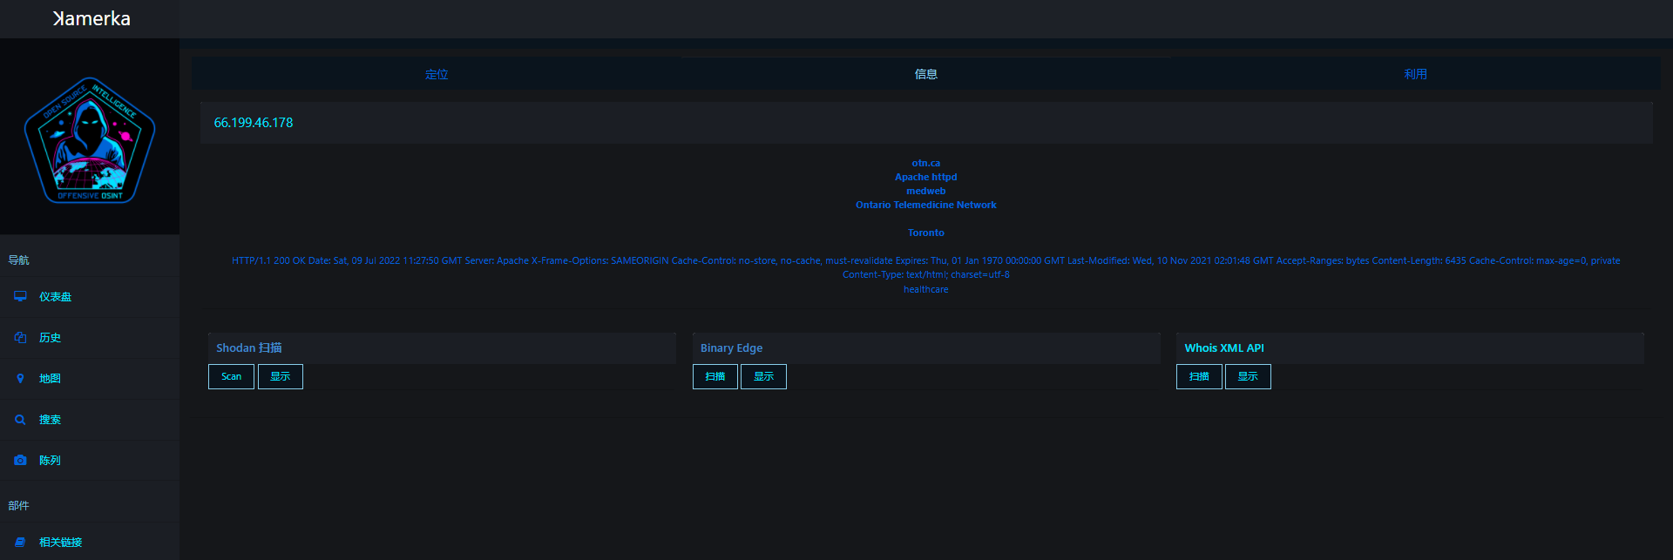This screenshot has height=560, width=1673.
Task: Click 扫描 under Binary Edge
Action: point(715,376)
